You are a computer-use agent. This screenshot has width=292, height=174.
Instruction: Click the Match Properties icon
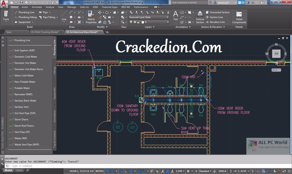point(91,17)
